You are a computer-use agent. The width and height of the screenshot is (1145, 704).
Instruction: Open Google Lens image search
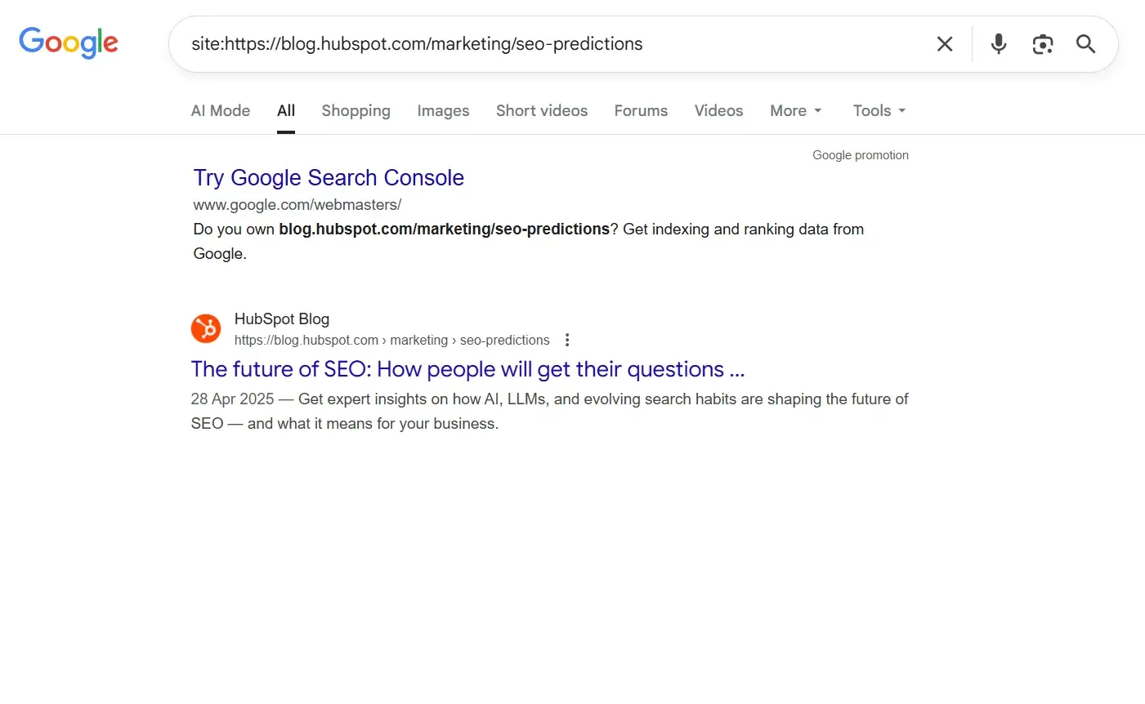pyautogui.click(x=1042, y=44)
